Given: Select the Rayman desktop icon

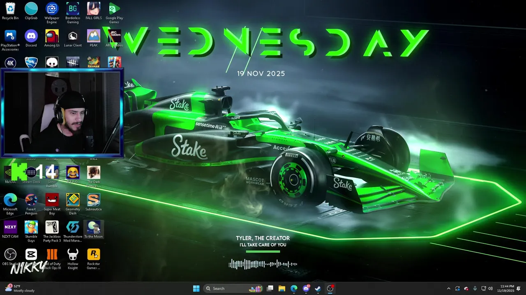Looking at the screenshot, I should 94,63.
